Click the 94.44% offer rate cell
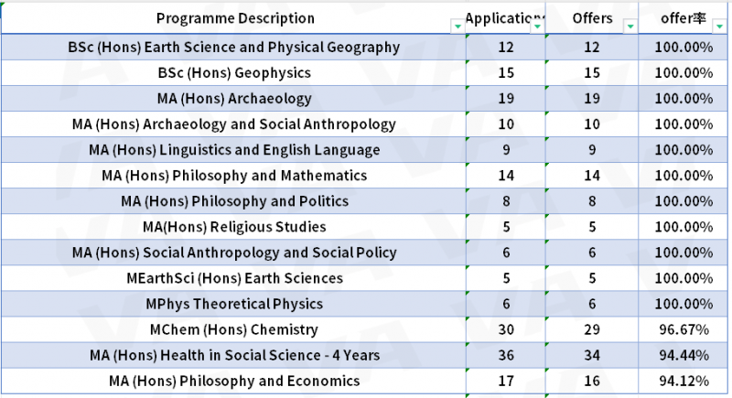Image resolution: width=732 pixels, height=398 pixels. click(684, 355)
